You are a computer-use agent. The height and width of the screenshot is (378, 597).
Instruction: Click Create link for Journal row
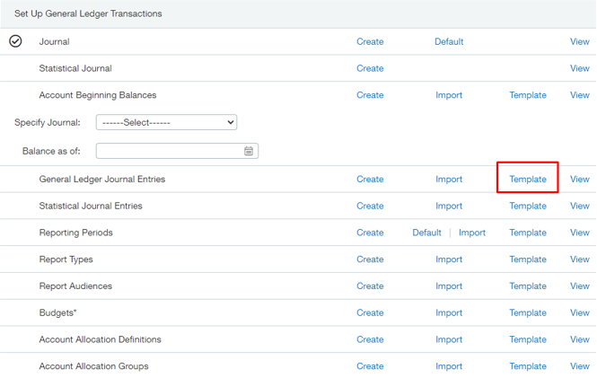tap(370, 41)
